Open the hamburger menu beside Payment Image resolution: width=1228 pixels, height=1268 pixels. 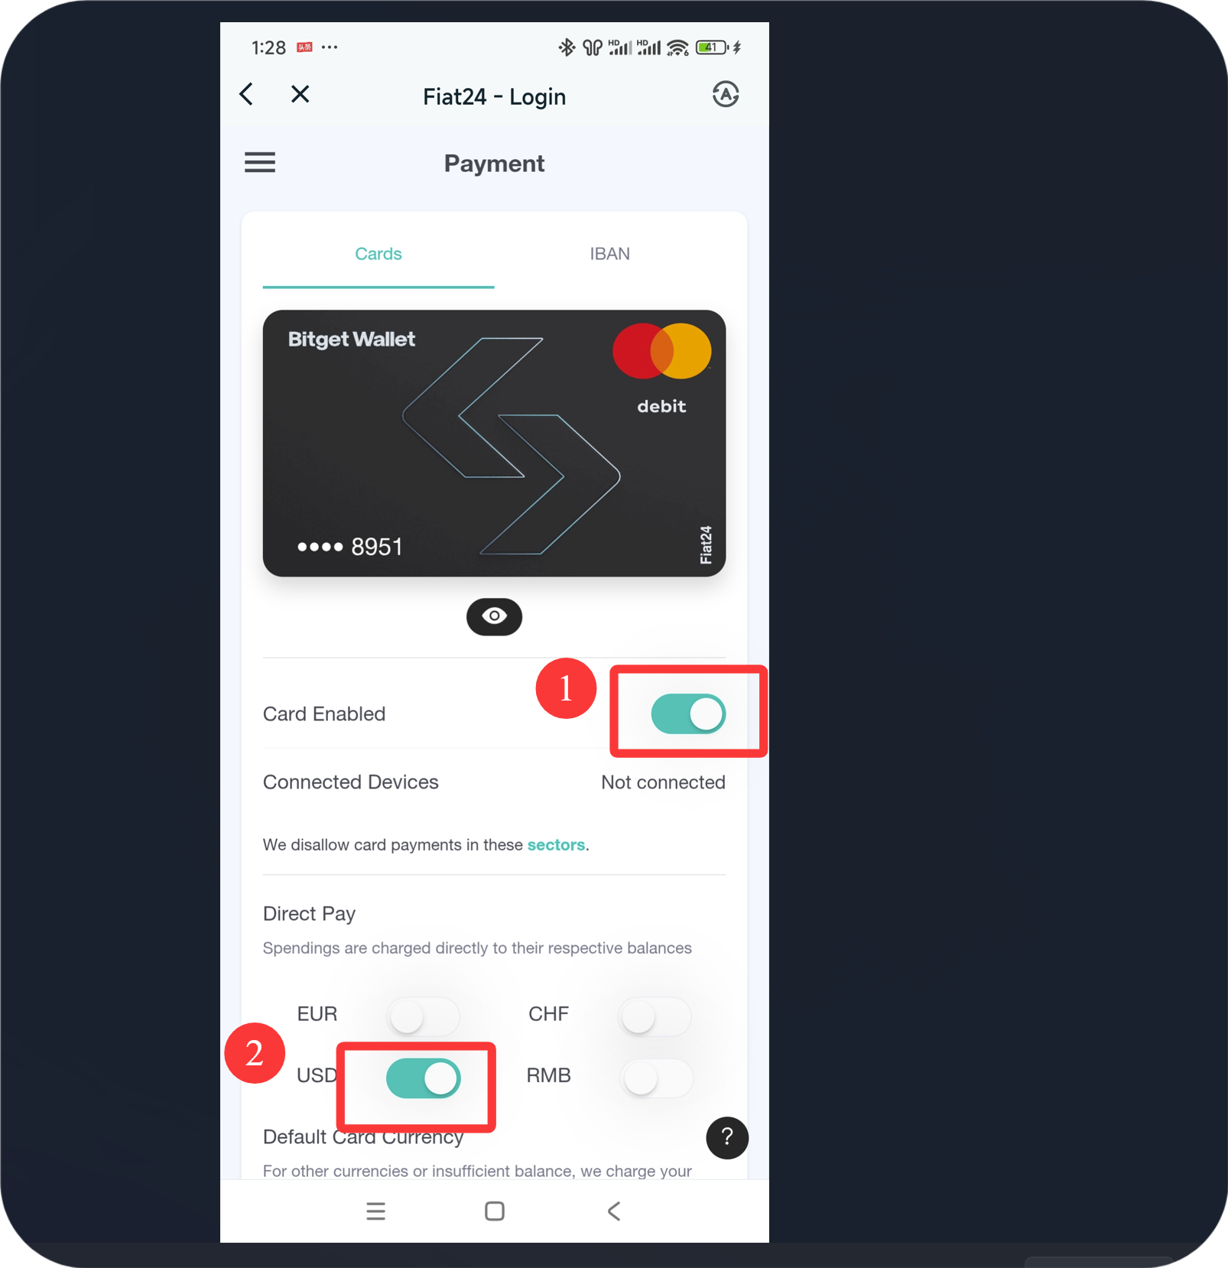coord(260,162)
